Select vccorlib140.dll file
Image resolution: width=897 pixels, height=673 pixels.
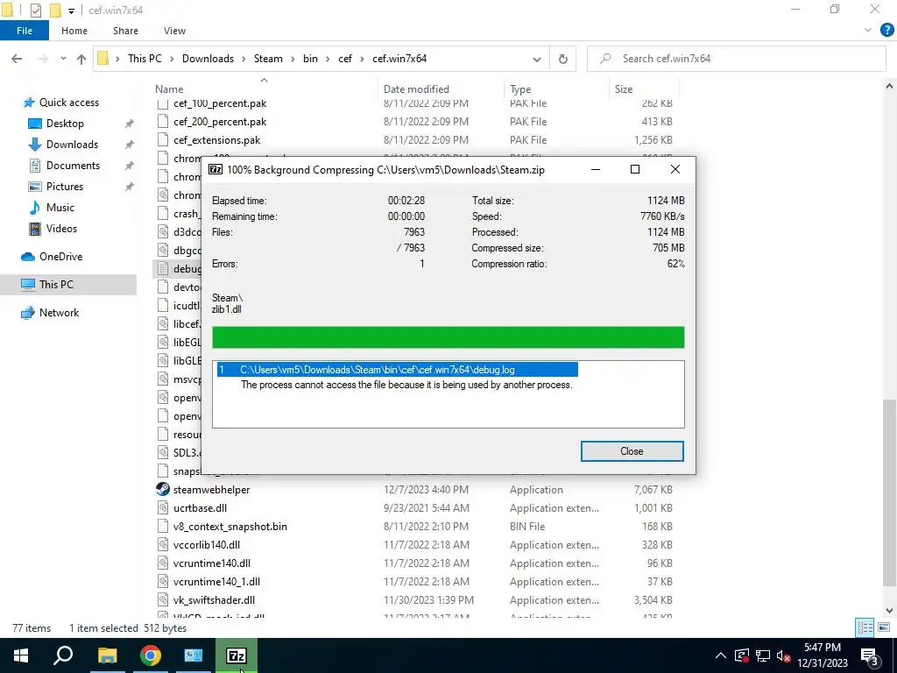[x=207, y=545]
